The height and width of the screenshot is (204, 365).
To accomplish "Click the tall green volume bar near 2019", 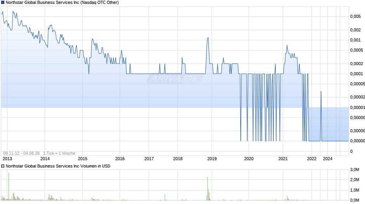I will 207,188.
